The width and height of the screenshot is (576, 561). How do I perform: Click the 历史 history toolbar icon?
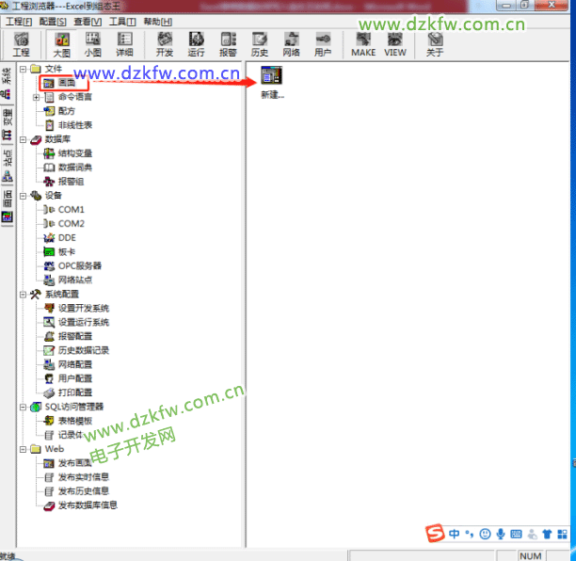[260, 44]
